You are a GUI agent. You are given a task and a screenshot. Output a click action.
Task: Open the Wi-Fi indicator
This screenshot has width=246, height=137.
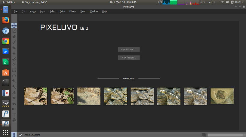pyautogui.click(x=222, y=2)
